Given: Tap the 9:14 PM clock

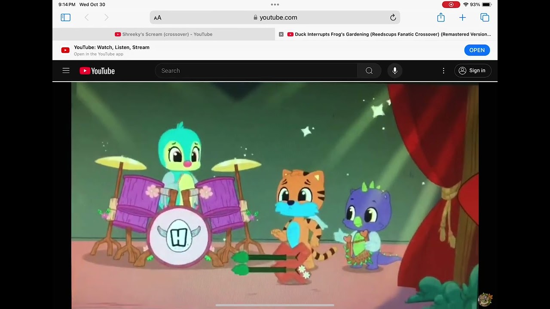Looking at the screenshot, I should pyautogui.click(x=67, y=5).
